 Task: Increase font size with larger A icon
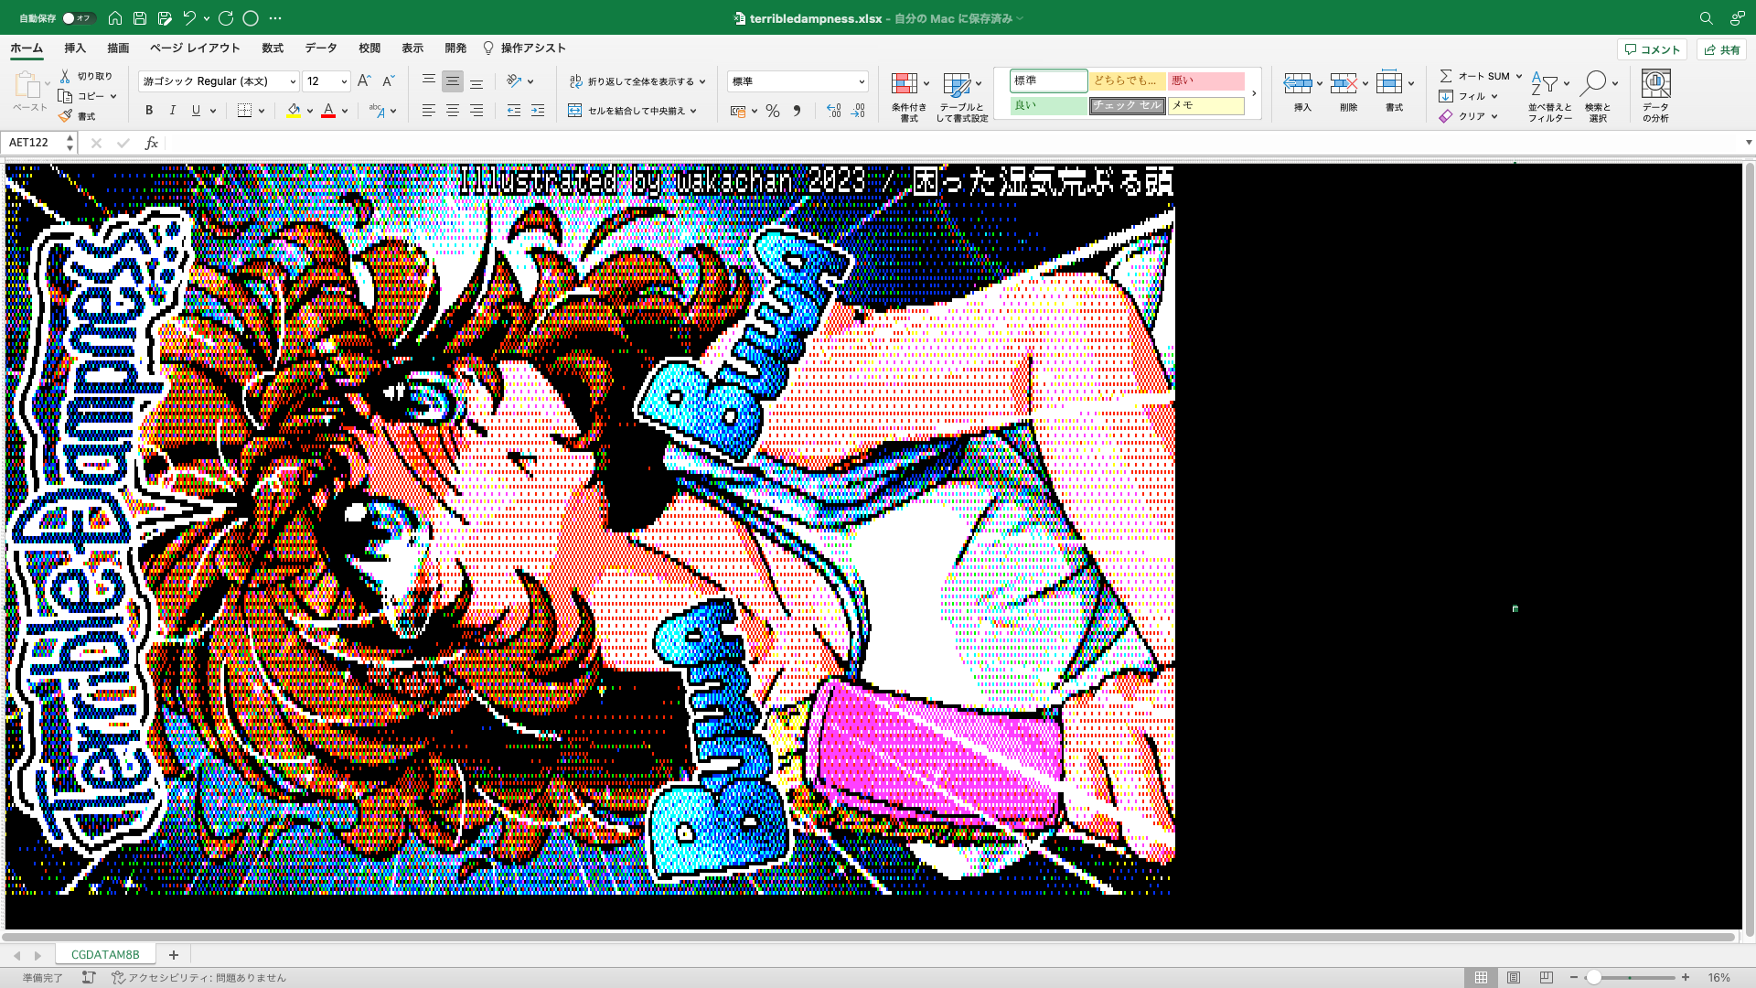pos(364,81)
